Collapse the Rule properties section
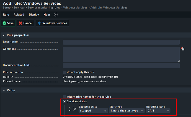The width and height of the screenshot is (191, 117). tap(4, 35)
